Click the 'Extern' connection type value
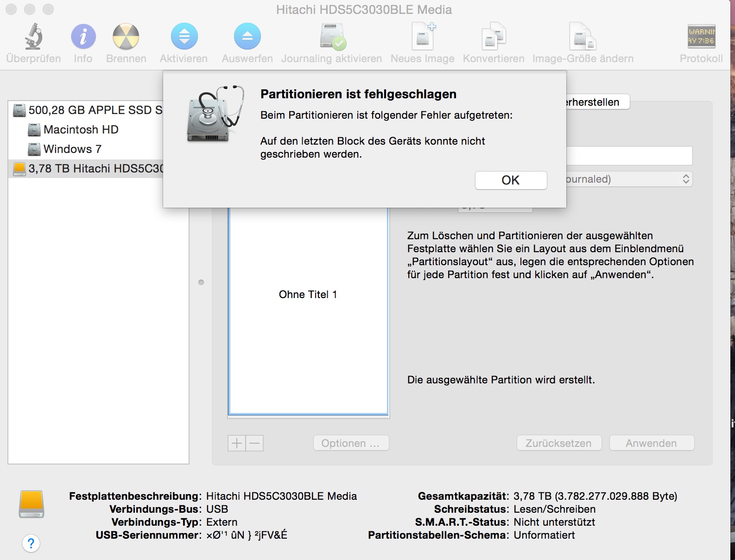The height and width of the screenshot is (560, 735). point(222,522)
